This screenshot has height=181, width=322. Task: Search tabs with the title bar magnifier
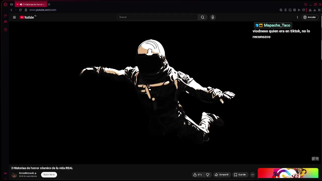306,4
